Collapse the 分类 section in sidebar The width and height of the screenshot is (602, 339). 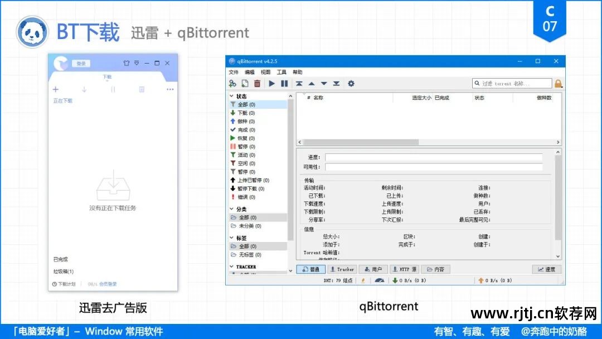point(231,209)
